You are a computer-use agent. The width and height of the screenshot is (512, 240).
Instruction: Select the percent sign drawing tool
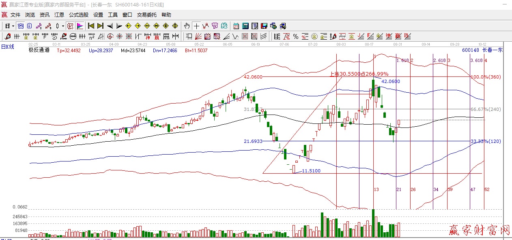pyautogui.click(x=296, y=36)
